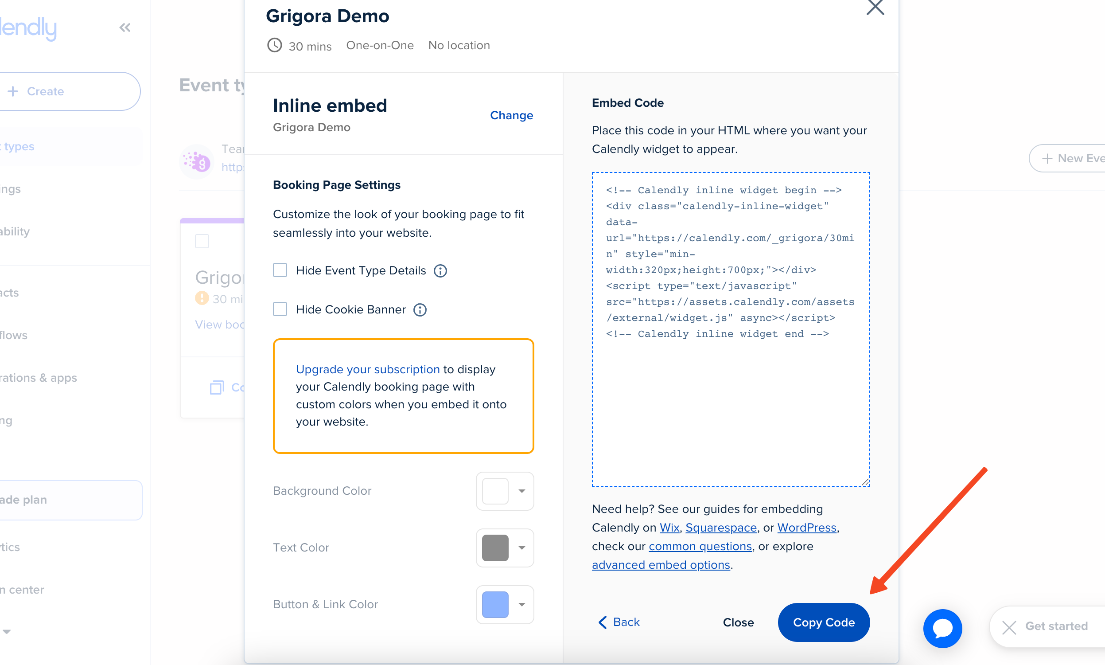Pick the white Background Color swatch
Image resolution: width=1105 pixels, height=665 pixels.
(495, 491)
